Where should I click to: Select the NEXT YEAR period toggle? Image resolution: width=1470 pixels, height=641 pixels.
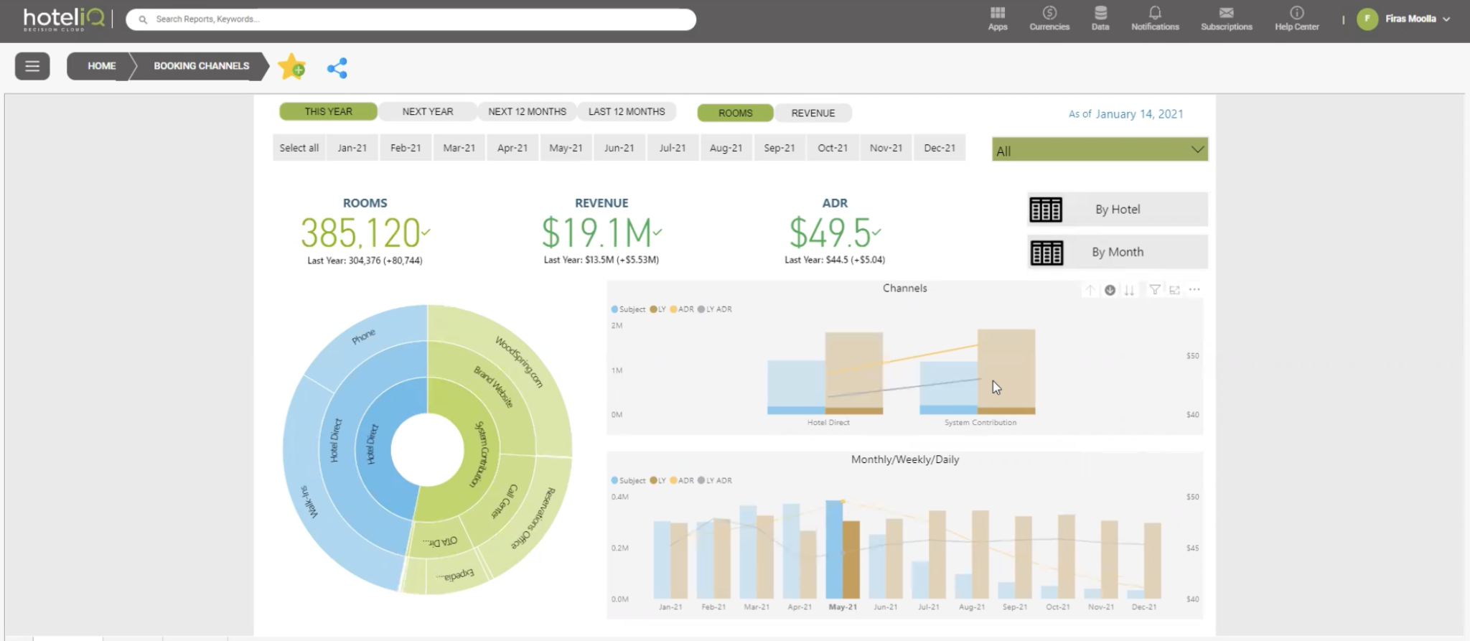(x=428, y=111)
